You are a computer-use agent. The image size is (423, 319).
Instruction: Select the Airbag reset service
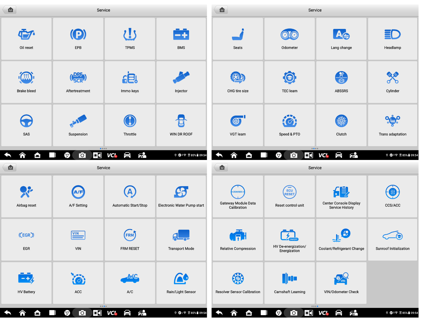coord(26,196)
